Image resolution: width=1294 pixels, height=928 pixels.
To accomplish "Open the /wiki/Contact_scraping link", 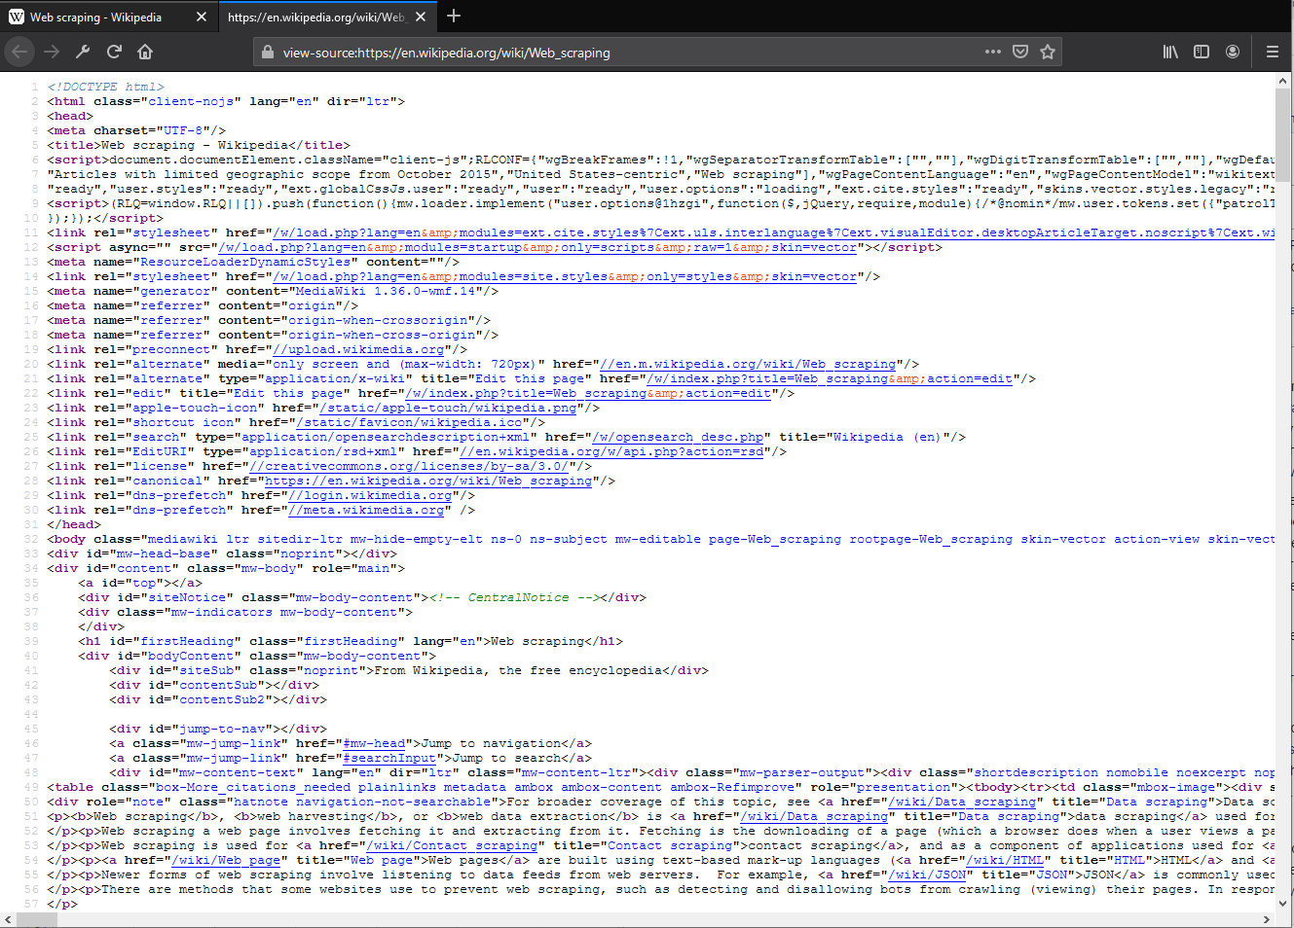I will pos(452,845).
